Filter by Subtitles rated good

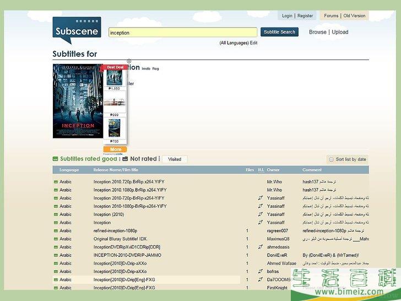tap(89, 159)
